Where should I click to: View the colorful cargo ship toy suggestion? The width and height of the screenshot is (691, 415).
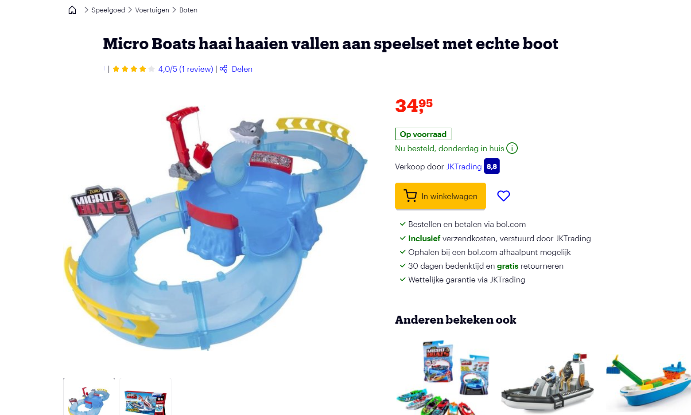[x=648, y=381]
